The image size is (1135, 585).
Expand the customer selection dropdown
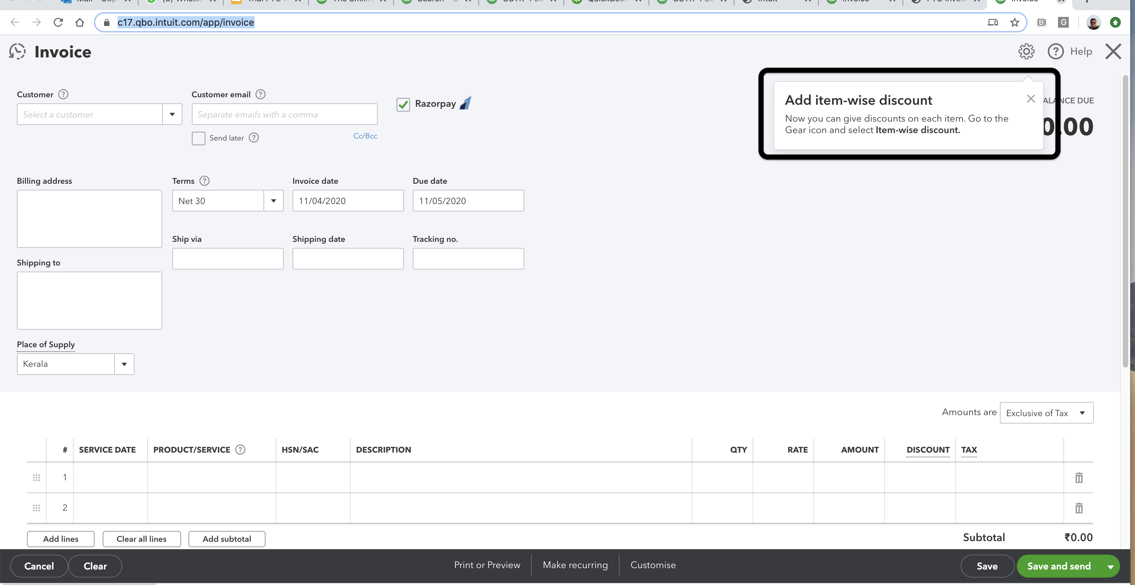[172, 115]
